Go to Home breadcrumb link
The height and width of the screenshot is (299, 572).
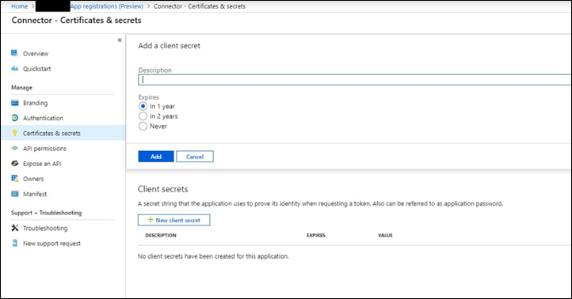[19, 6]
